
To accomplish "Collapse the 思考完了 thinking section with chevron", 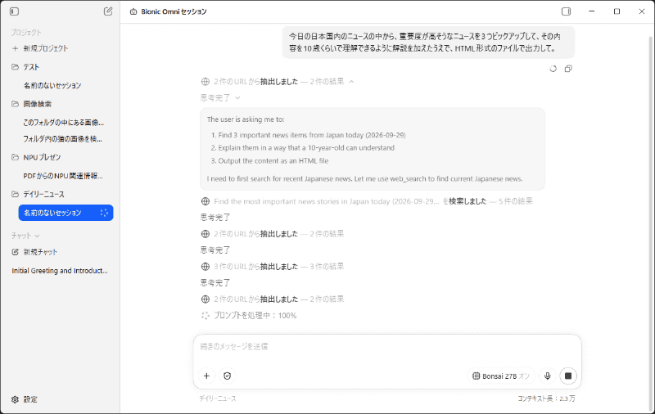I will [x=237, y=97].
